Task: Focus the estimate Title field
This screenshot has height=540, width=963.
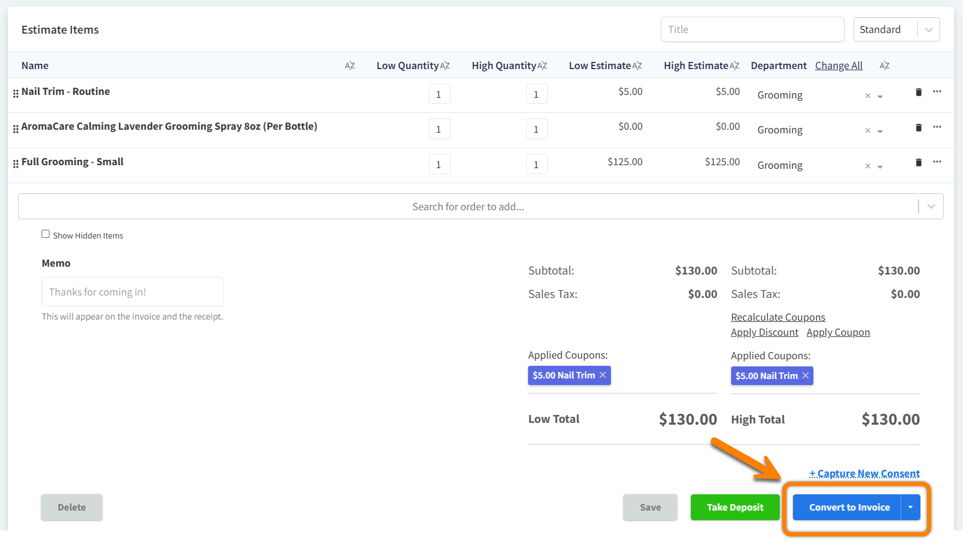Action: [x=753, y=29]
